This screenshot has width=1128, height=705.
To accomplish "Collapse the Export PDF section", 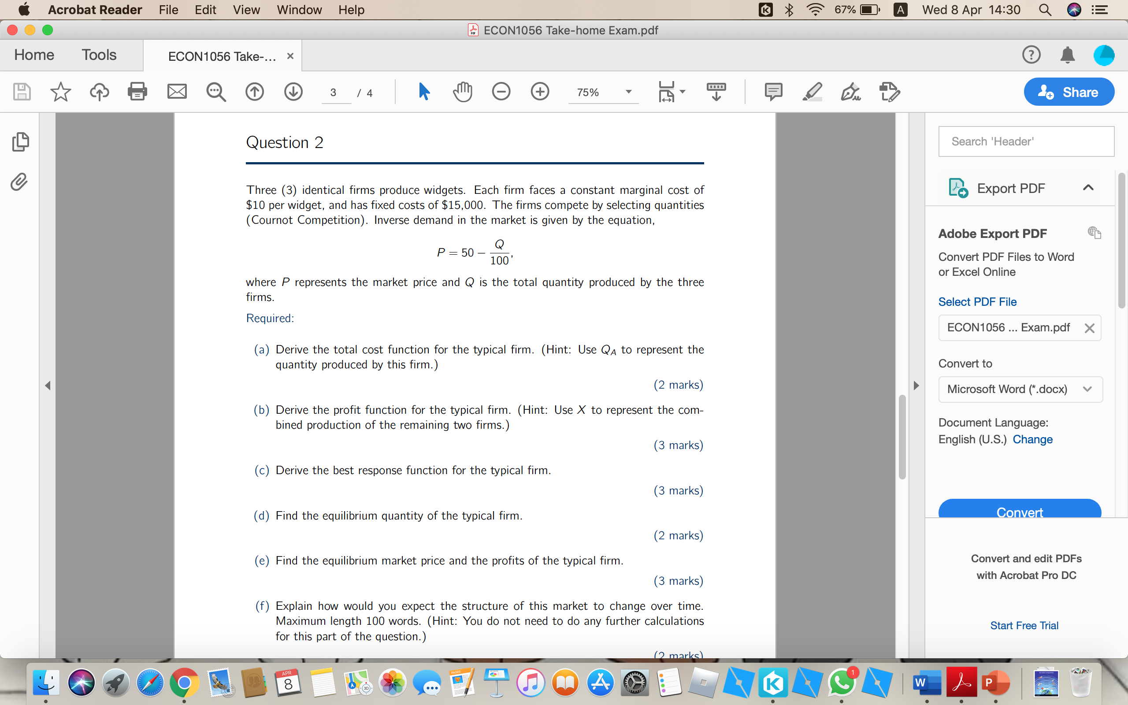I will (1088, 187).
